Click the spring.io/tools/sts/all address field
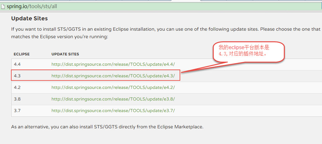This screenshot has height=144, width=322. (x=161, y=6)
